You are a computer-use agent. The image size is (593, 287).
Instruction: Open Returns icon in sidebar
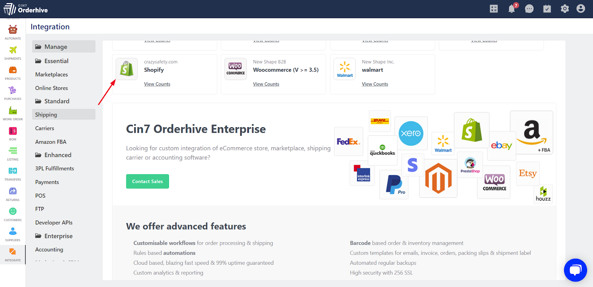pos(13,191)
